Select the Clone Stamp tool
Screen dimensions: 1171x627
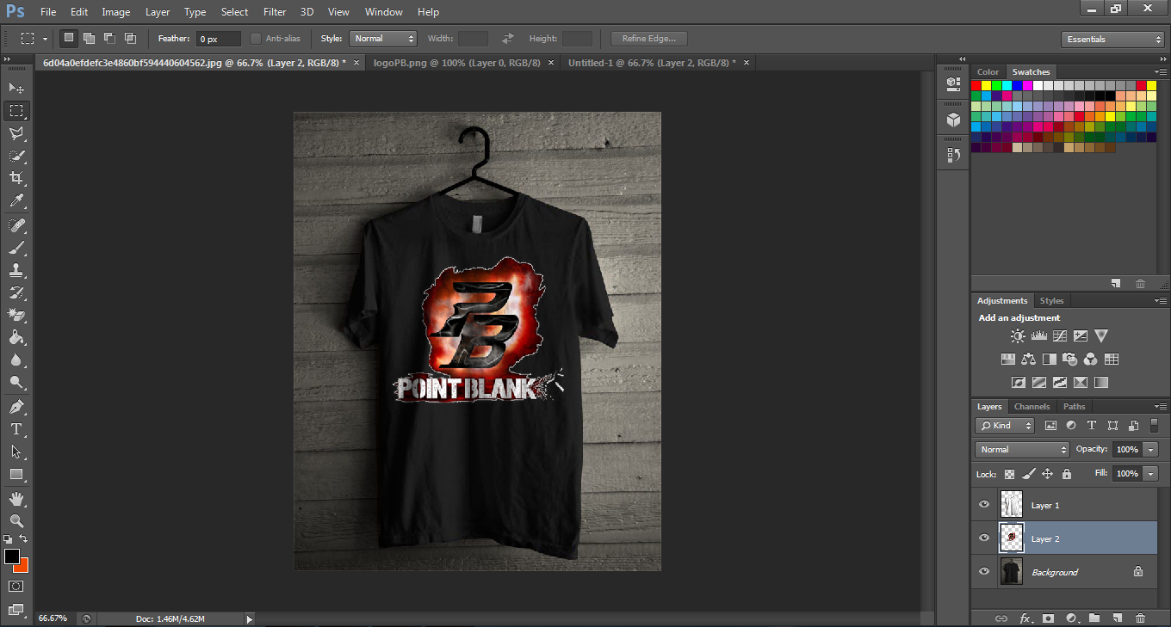16,270
